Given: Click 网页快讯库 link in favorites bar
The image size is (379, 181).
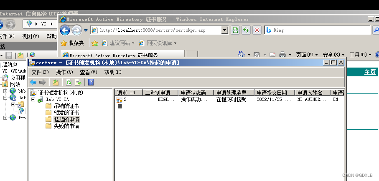Looking at the screenshot, I should coord(158,43).
